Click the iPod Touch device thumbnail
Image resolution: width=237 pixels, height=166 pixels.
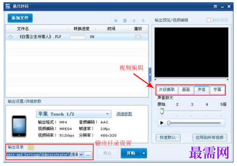19,126
